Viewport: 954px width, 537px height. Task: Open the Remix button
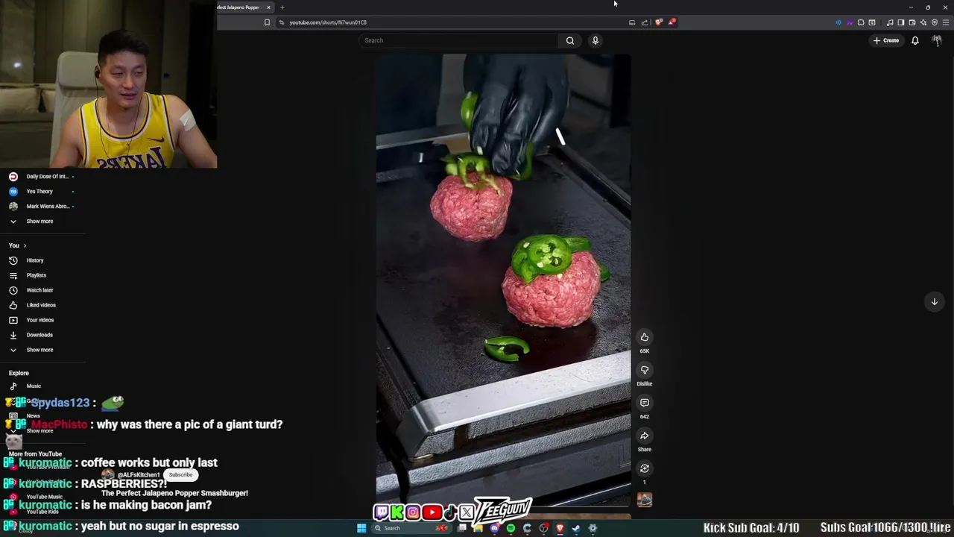[645, 468]
